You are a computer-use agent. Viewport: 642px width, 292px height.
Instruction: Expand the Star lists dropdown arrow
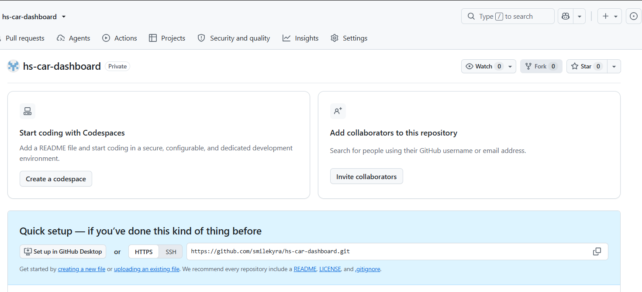pyautogui.click(x=614, y=66)
